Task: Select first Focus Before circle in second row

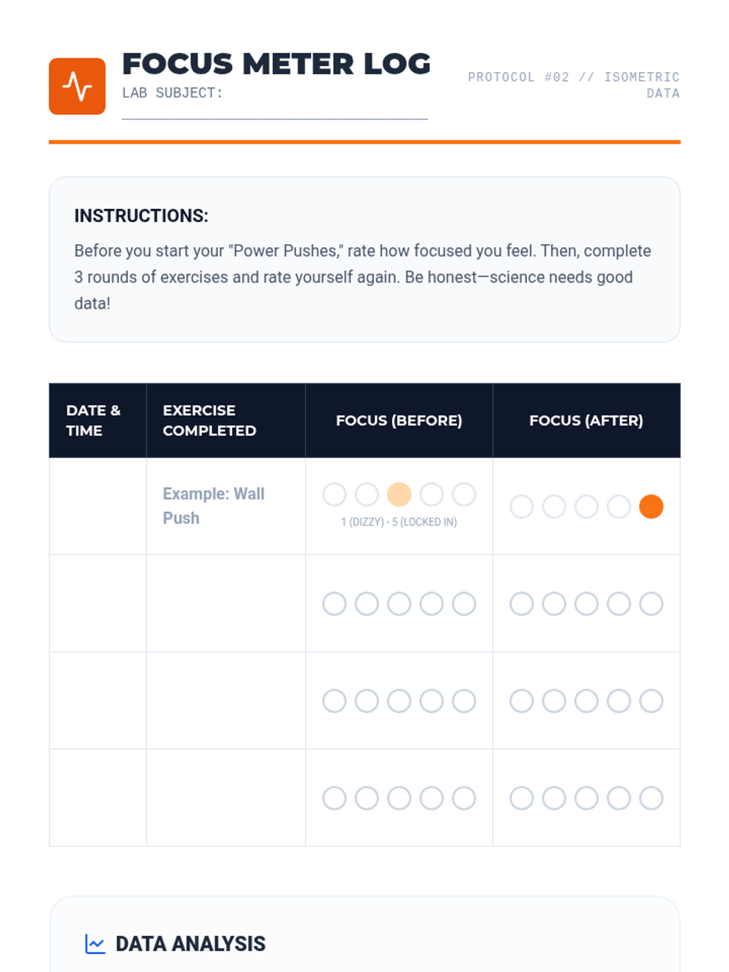Action: [334, 604]
